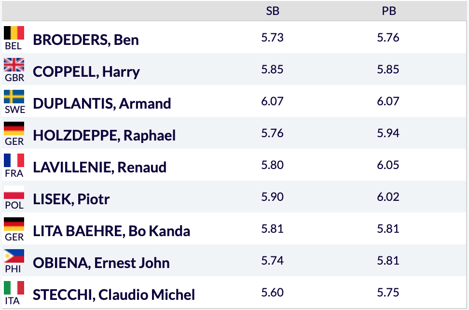Screen dimensions: 469x310
Task: Select STECCHI, Claudio Michel entry
Action: 114,295
